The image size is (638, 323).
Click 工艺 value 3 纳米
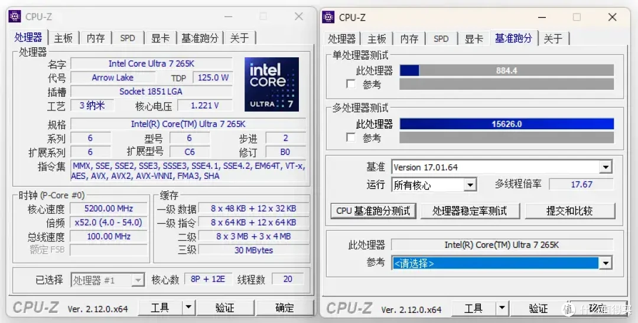click(x=92, y=105)
